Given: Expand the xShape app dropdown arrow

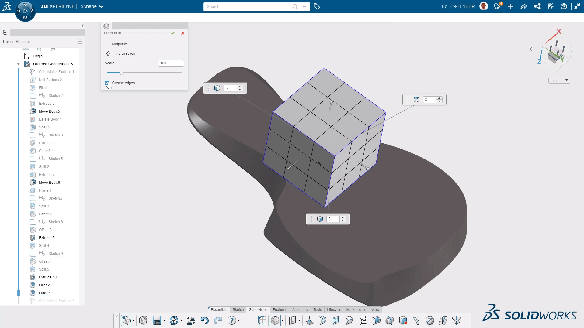Looking at the screenshot, I should click(x=102, y=6).
